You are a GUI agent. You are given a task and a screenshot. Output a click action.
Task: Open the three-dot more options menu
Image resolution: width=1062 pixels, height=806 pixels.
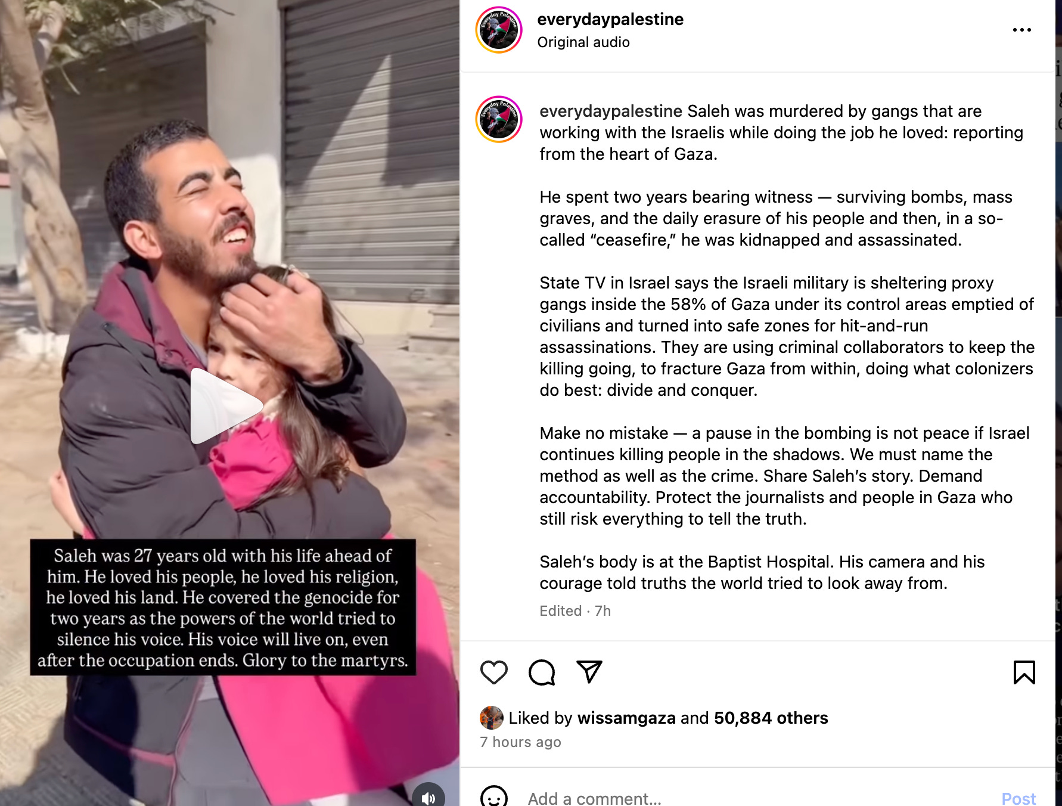[1021, 30]
